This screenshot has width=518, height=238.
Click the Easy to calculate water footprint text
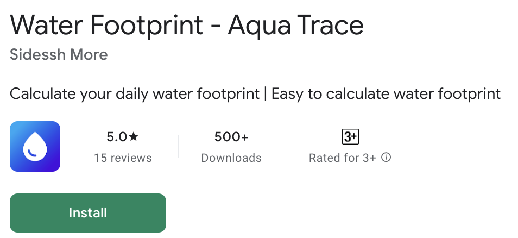tap(386, 93)
